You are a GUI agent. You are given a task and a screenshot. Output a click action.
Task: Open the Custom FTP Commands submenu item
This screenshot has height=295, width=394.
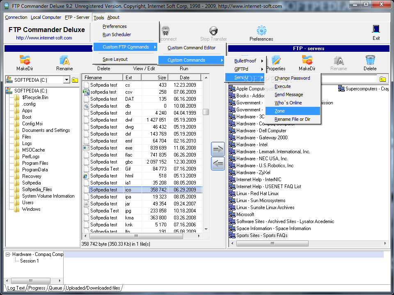click(x=126, y=47)
